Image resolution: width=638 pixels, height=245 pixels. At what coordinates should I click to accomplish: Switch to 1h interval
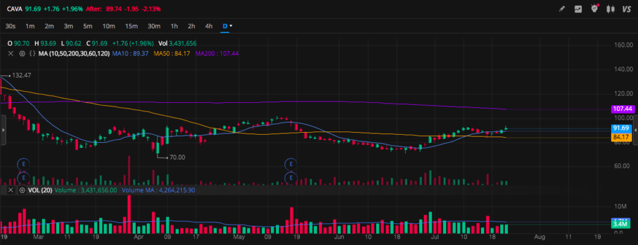pos(174,26)
